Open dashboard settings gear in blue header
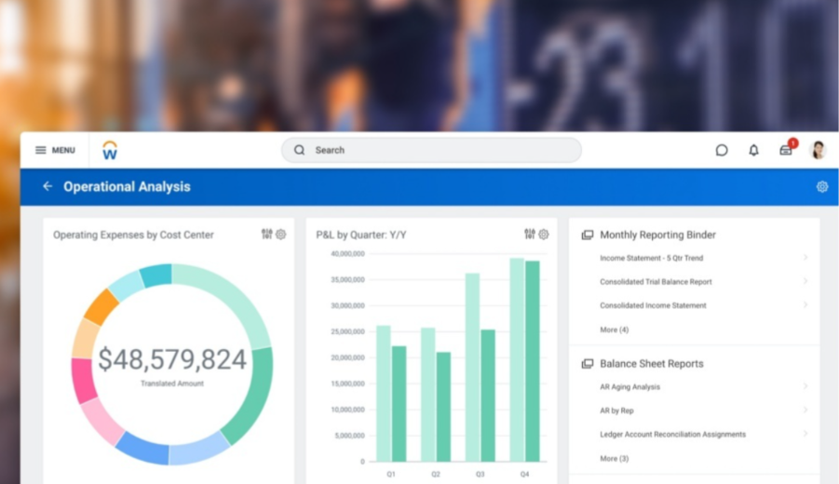 822,186
